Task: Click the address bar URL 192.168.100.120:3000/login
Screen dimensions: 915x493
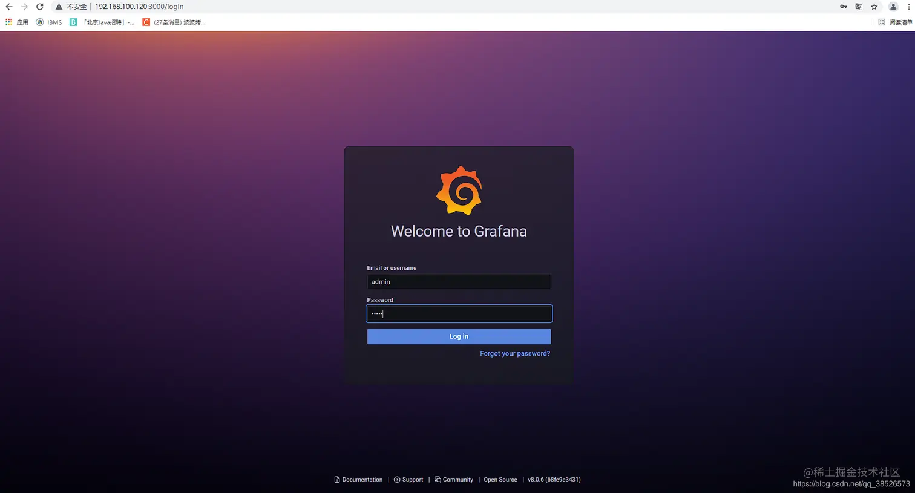Action: tap(139, 7)
